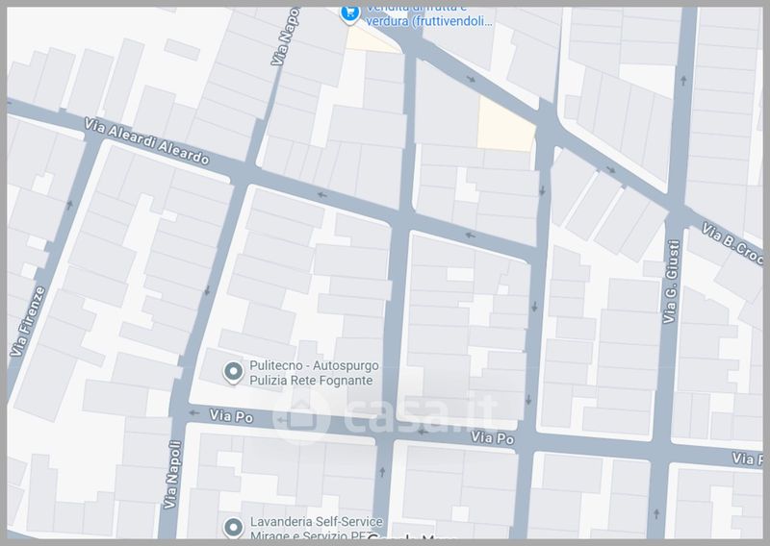Click the one-way arrow on Via G. Giusti
770x546 pixels.
[682, 81]
